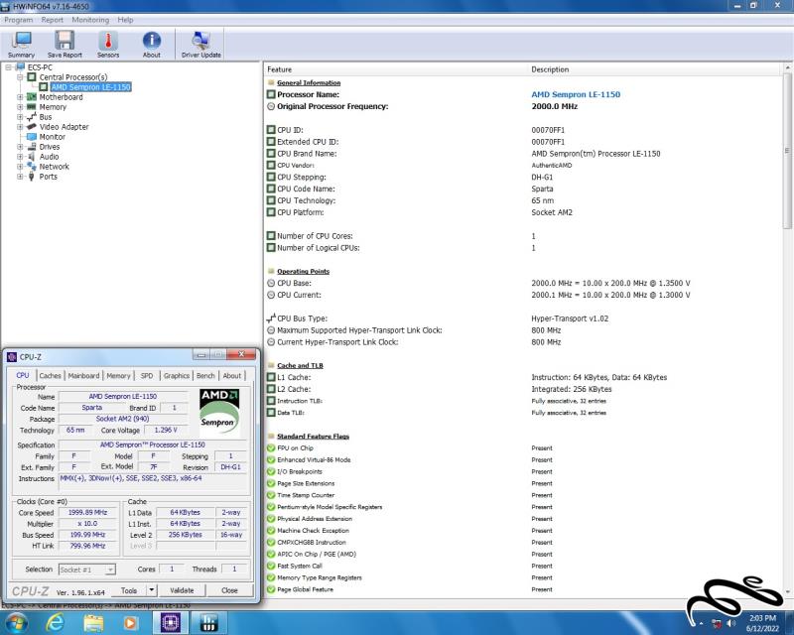Viewport: 794px width, 635px height.
Task: Launch Internet Explorer from taskbar
Action: click(x=55, y=622)
